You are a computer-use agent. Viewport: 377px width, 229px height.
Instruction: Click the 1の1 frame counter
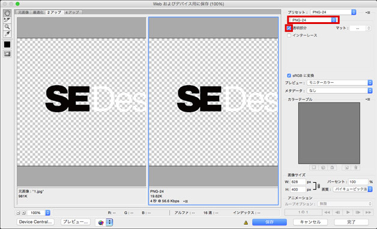coord(303,212)
